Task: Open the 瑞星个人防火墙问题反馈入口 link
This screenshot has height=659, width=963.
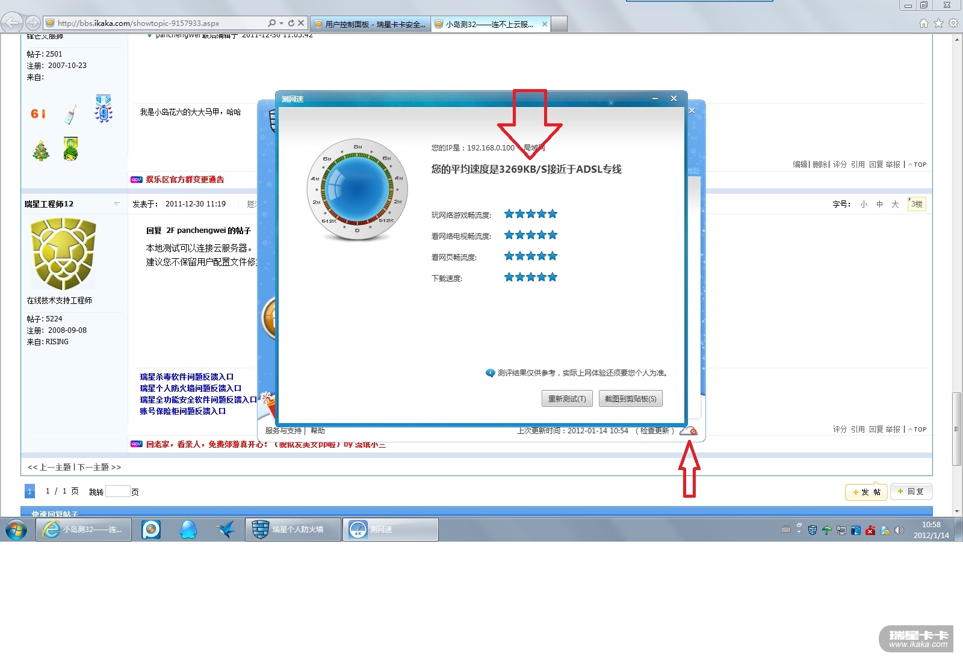Action: pyautogui.click(x=191, y=388)
